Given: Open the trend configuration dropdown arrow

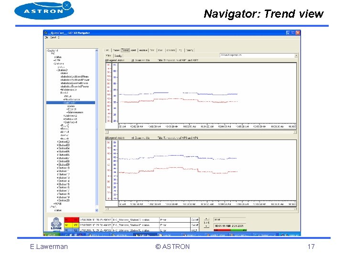Looking at the screenshot, I should 296,55.
